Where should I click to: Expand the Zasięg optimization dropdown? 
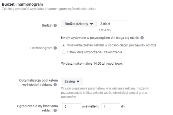(72, 81)
